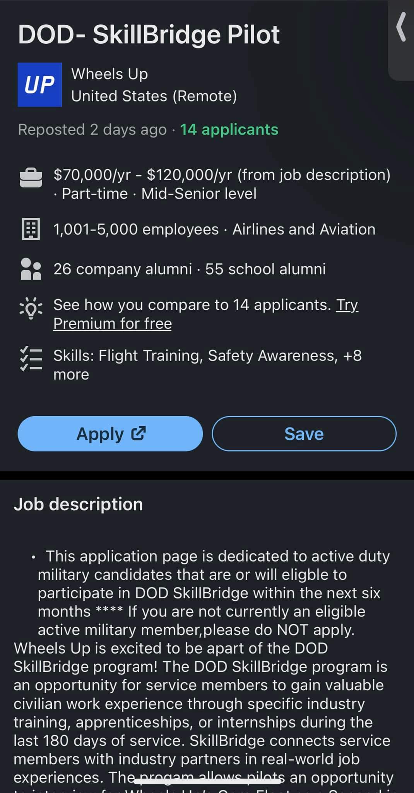Tap the DOD- SkillBridge Pilot job title
The image size is (414, 793).
click(x=149, y=35)
